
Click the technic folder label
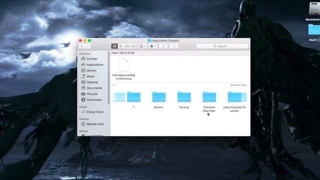coord(158,107)
